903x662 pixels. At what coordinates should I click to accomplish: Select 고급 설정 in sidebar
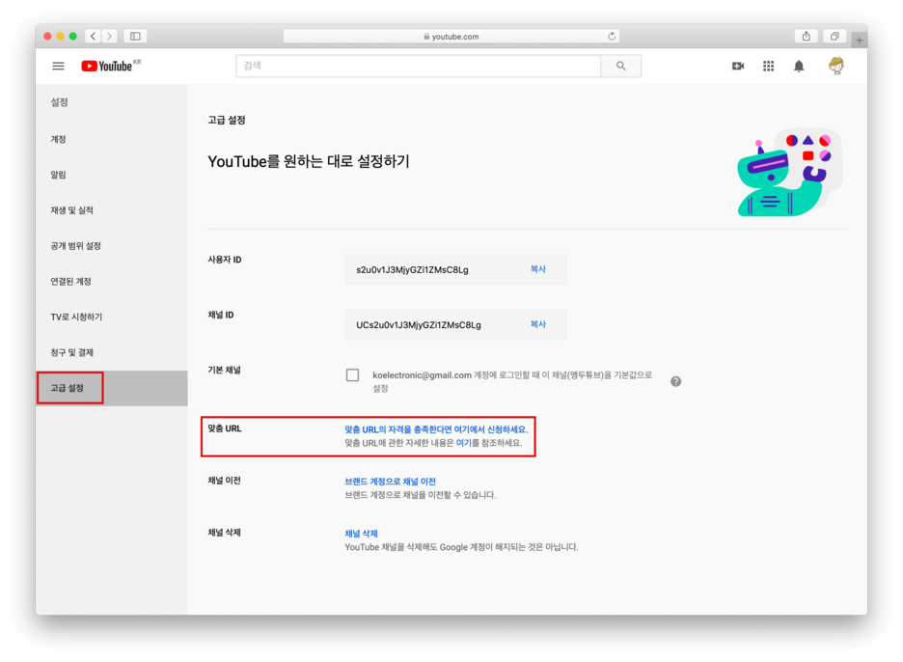click(111, 388)
